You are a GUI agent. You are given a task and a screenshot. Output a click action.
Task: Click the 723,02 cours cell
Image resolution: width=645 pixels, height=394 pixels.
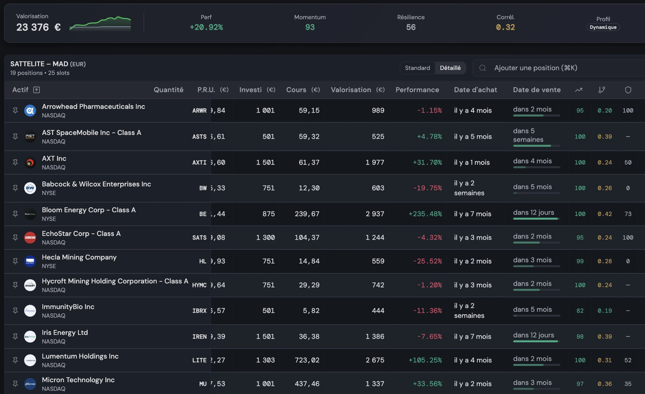point(307,360)
